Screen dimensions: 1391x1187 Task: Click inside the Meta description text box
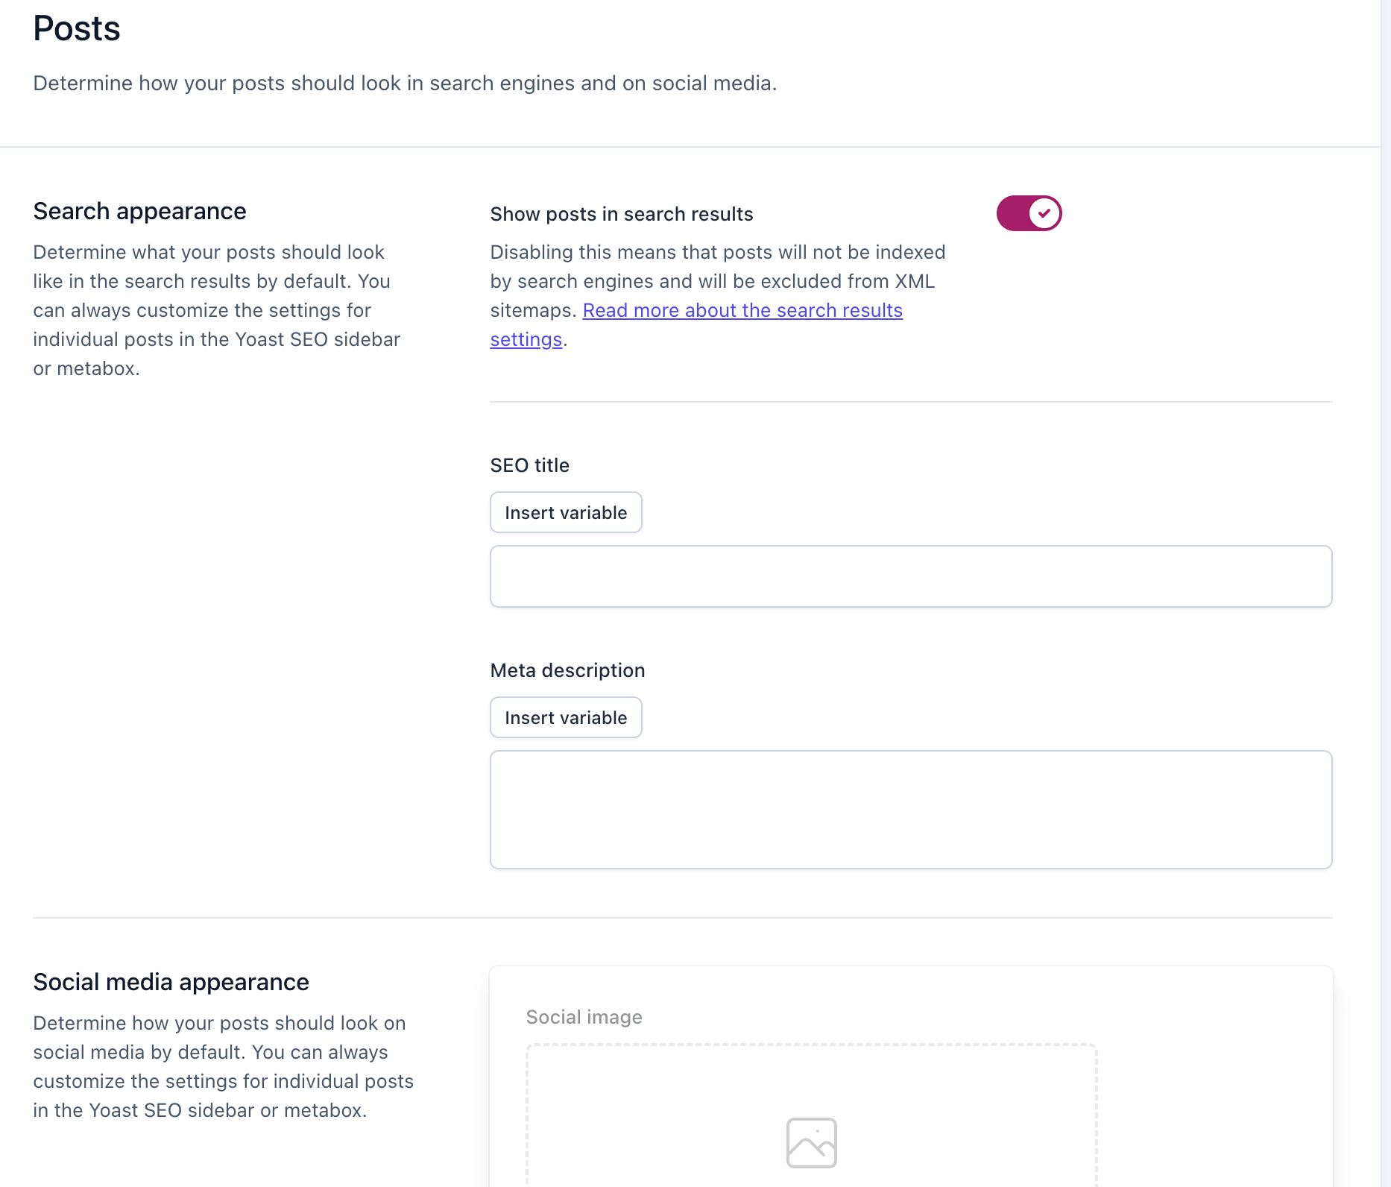point(910,809)
